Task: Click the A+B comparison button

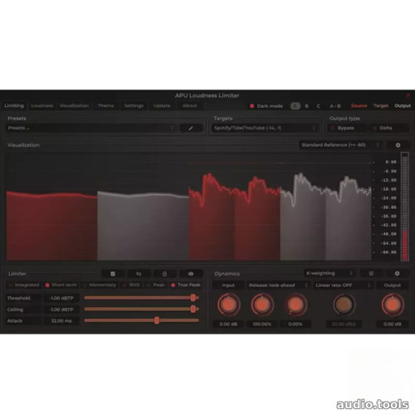Action: (x=335, y=106)
